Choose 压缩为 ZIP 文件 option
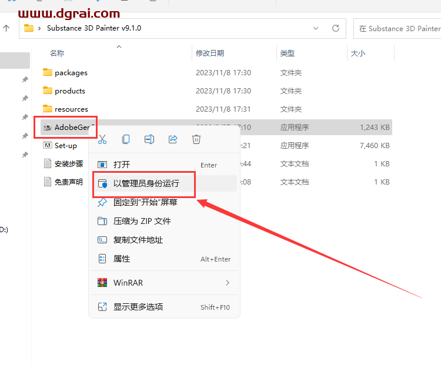 [164, 221]
